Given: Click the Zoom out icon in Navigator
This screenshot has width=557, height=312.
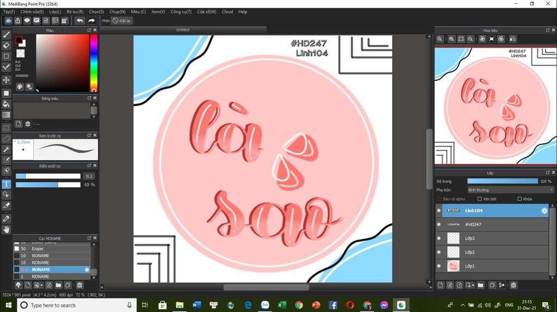Looking at the screenshot, I should click(470, 39).
